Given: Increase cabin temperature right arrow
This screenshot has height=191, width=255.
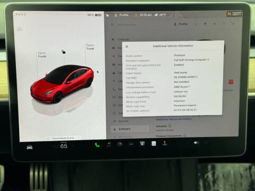Looking at the screenshot, I should click(x=73, y=146).
